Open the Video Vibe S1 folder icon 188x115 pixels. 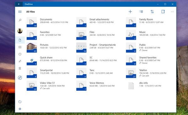[x=32, y=86]
